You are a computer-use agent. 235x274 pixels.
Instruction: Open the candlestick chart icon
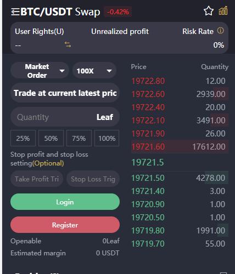pyautogui.click(x=223, y=10)
